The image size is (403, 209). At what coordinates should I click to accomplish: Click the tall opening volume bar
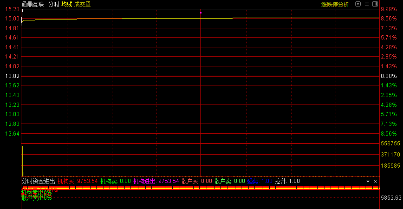point(22,160)
